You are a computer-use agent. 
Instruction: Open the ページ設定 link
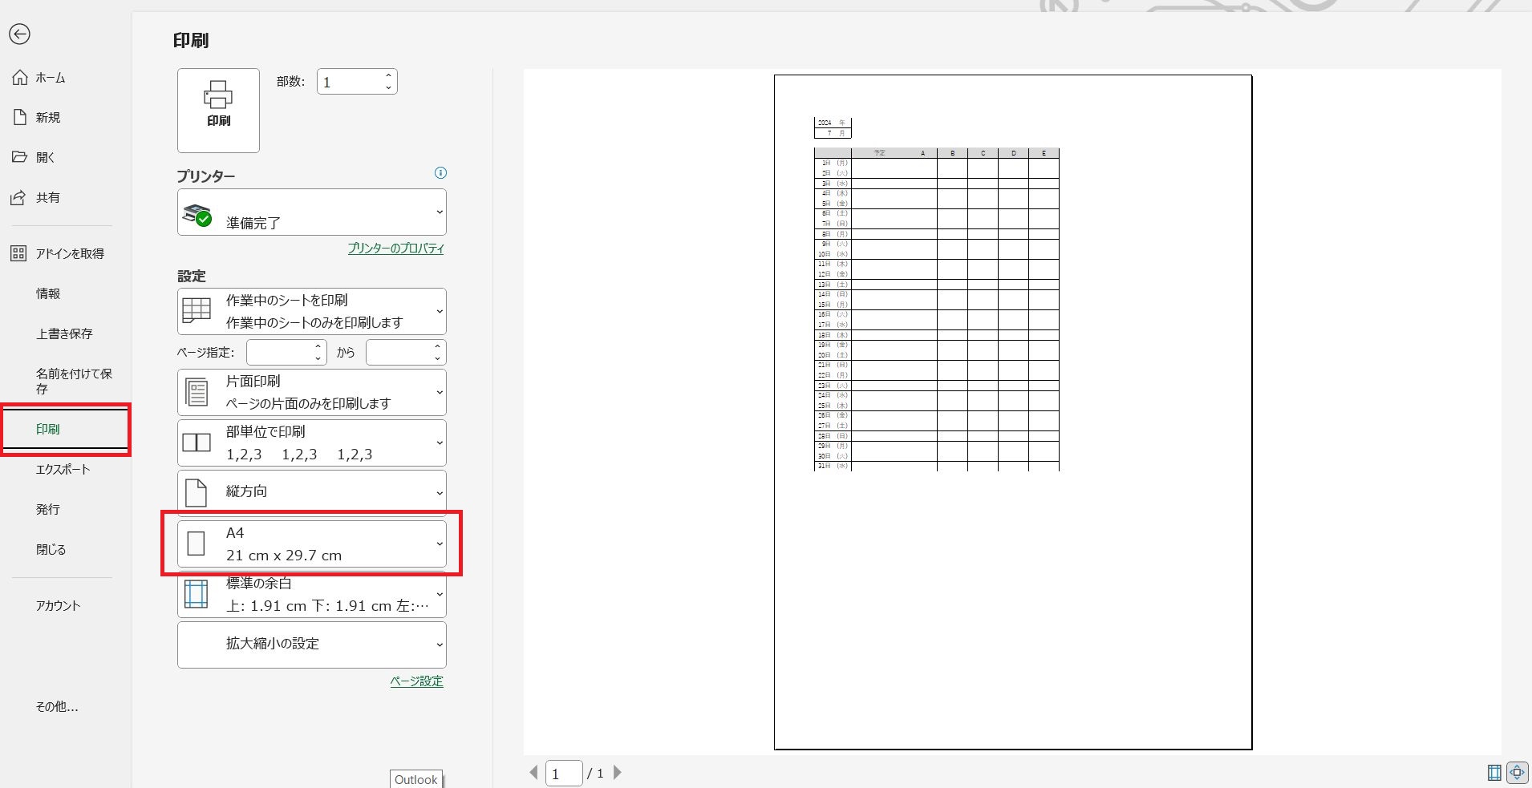[x=416, y=681]
